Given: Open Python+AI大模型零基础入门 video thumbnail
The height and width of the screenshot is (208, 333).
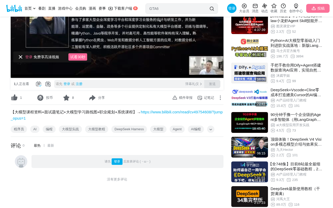Looking at the screenshot, I should 249,48.
